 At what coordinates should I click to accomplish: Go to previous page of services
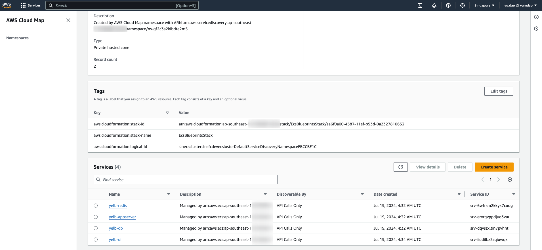pos(483,180)
